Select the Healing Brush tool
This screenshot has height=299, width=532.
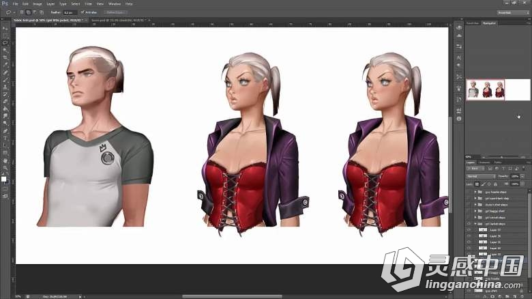(5, 72)
